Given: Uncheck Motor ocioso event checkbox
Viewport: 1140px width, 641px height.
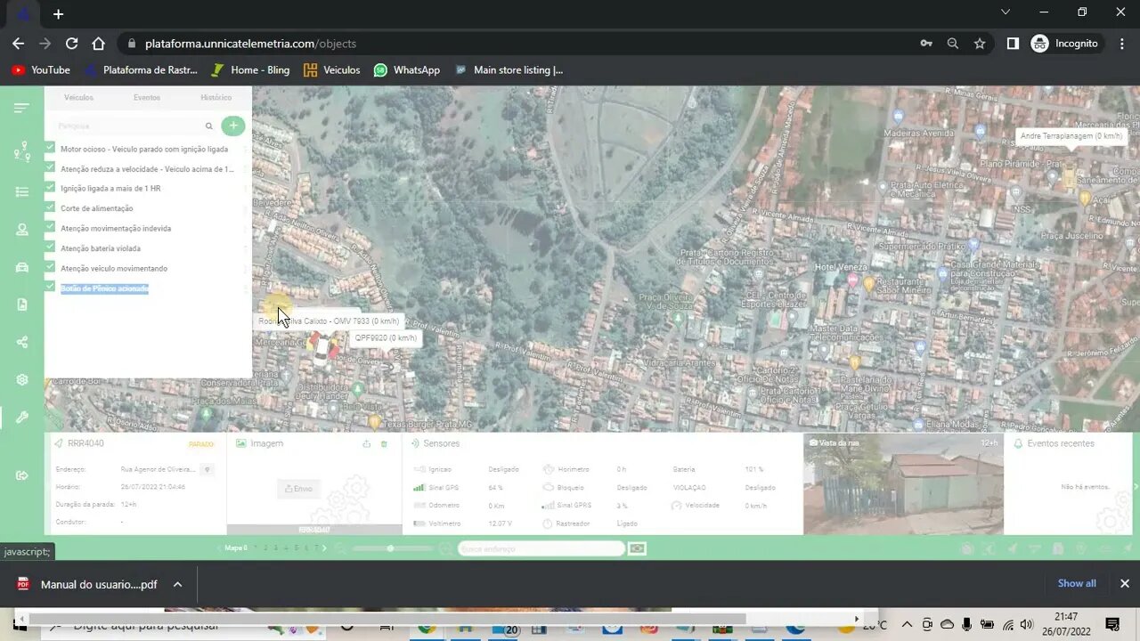Looking at the screenshot, I should click(50, 148).
